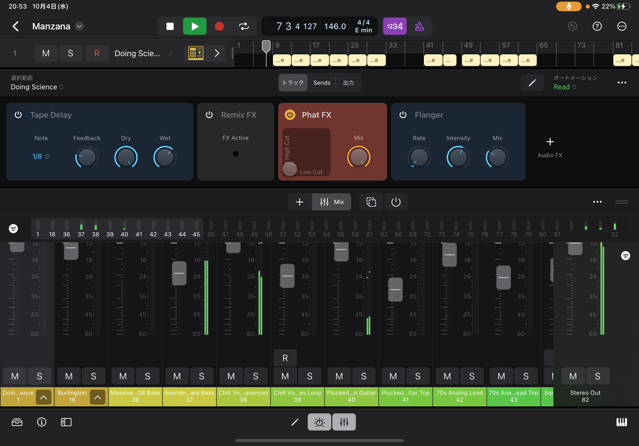The image size is (639, 446).
Task: Open the Manzana project dropdown
Action: (x=79, y=26)
